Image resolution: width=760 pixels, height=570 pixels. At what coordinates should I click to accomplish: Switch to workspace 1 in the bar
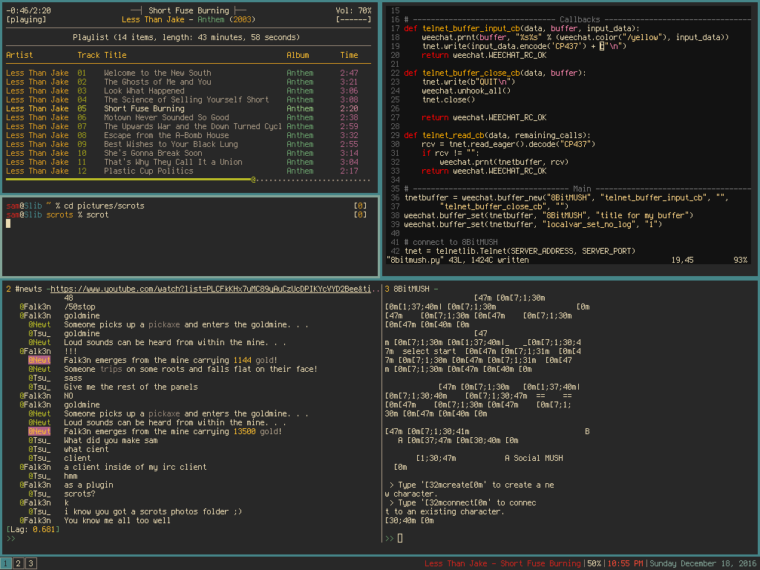pyautogui.click(x=7, y=564)
